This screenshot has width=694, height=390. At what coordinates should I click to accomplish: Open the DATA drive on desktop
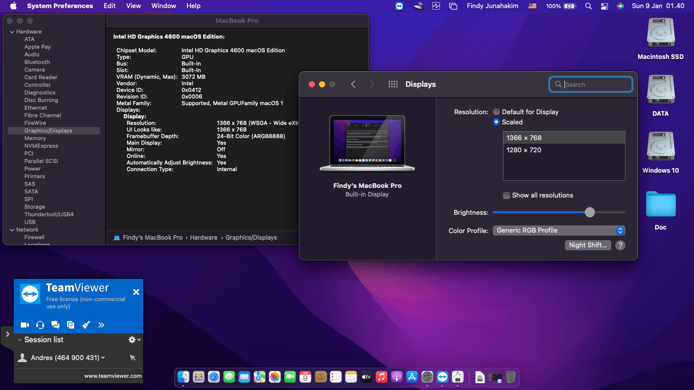tap(660, 95)
